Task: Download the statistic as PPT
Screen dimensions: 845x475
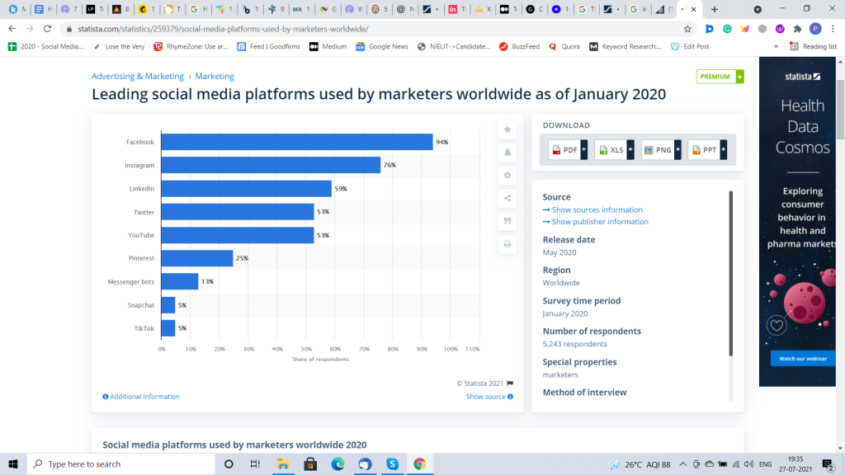Action: 708,150
